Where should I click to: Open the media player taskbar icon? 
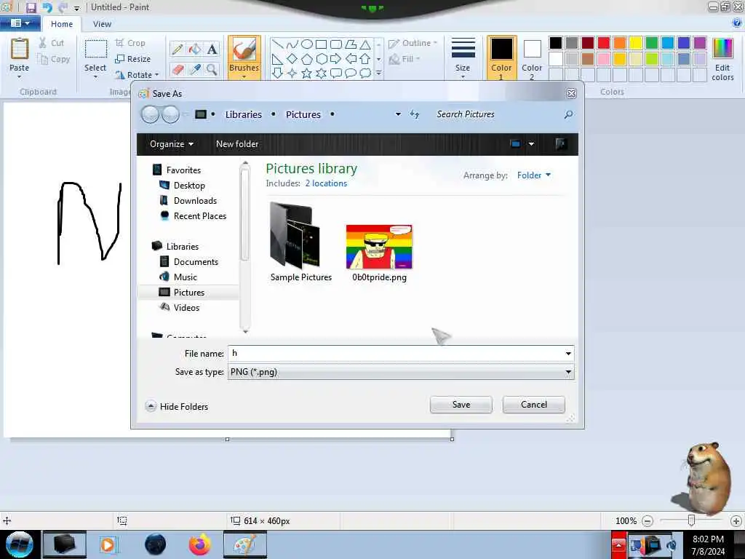click(x=108, y=544)
